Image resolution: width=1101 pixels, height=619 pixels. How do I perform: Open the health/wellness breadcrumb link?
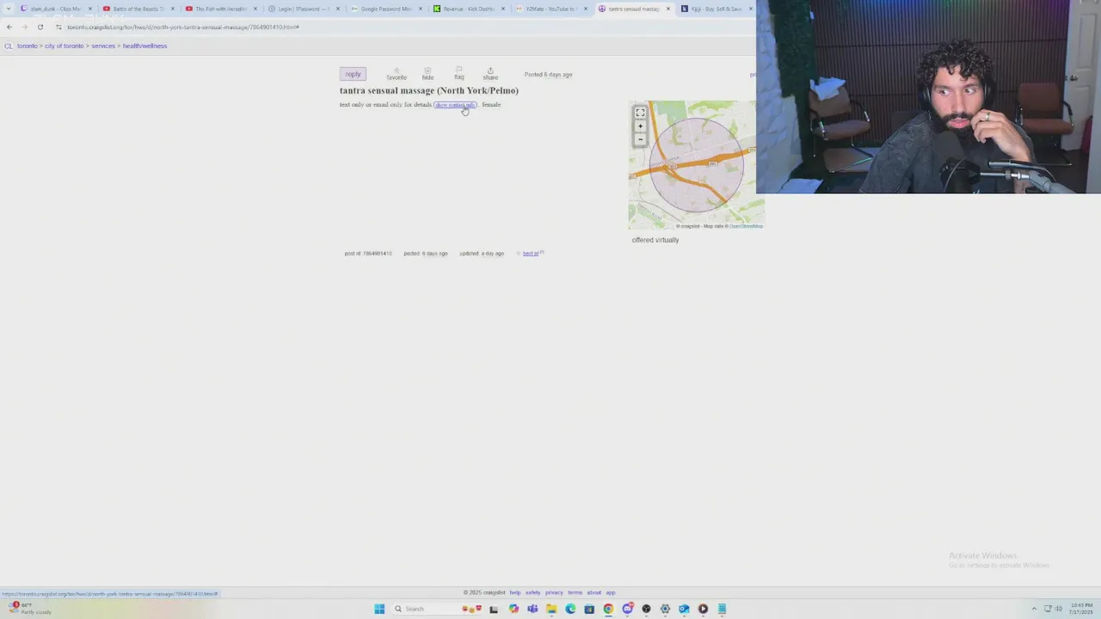145,46
